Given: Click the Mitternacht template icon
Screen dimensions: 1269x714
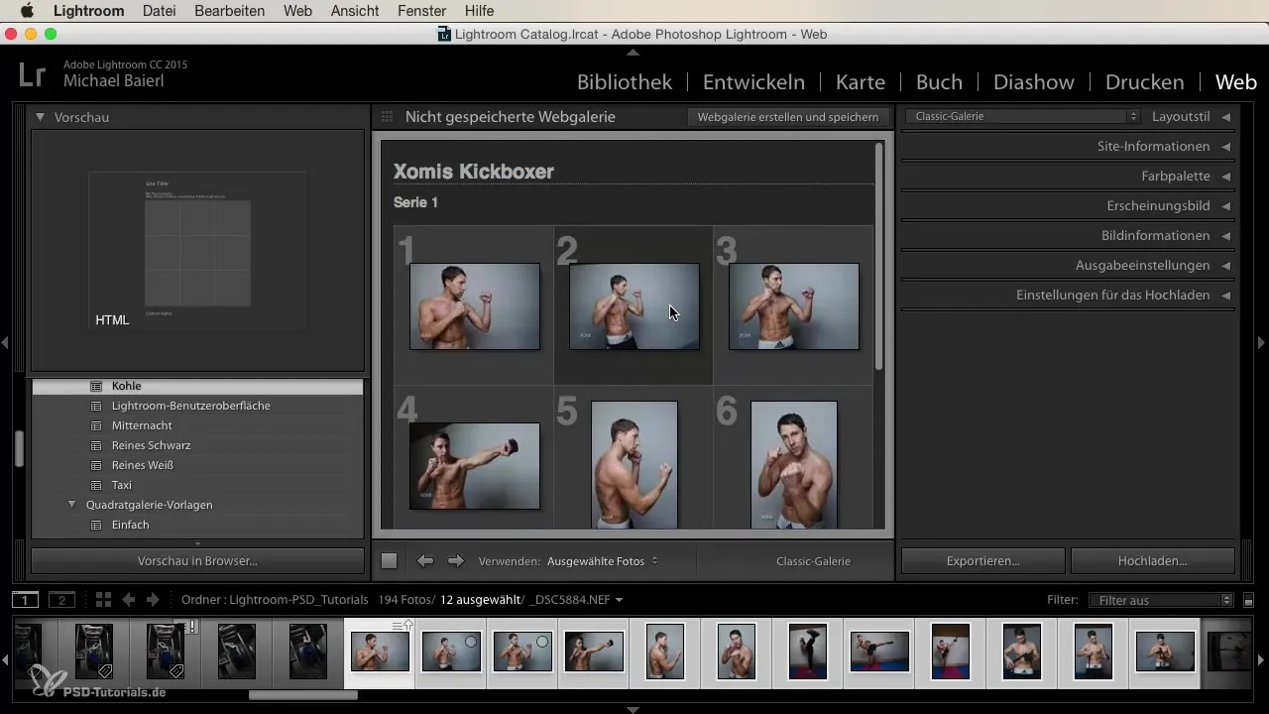Looking at the screenshot, I should [96, 425].
